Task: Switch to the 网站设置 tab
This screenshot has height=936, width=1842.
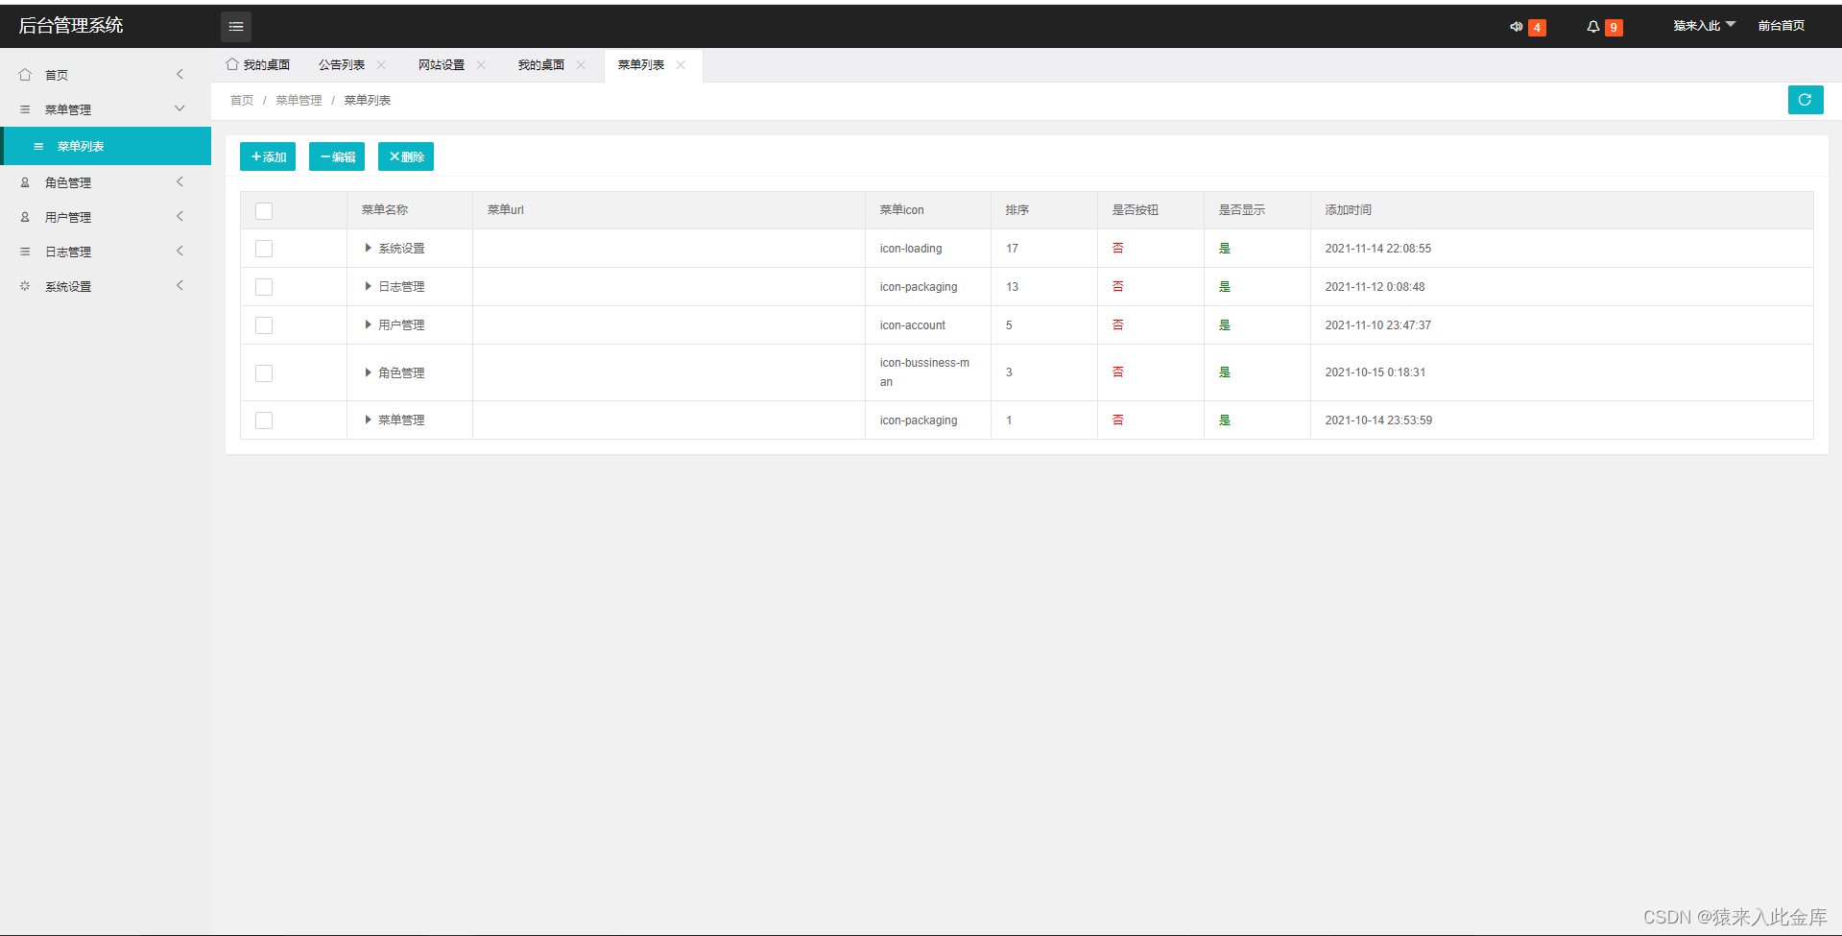Action: [441, 64]
